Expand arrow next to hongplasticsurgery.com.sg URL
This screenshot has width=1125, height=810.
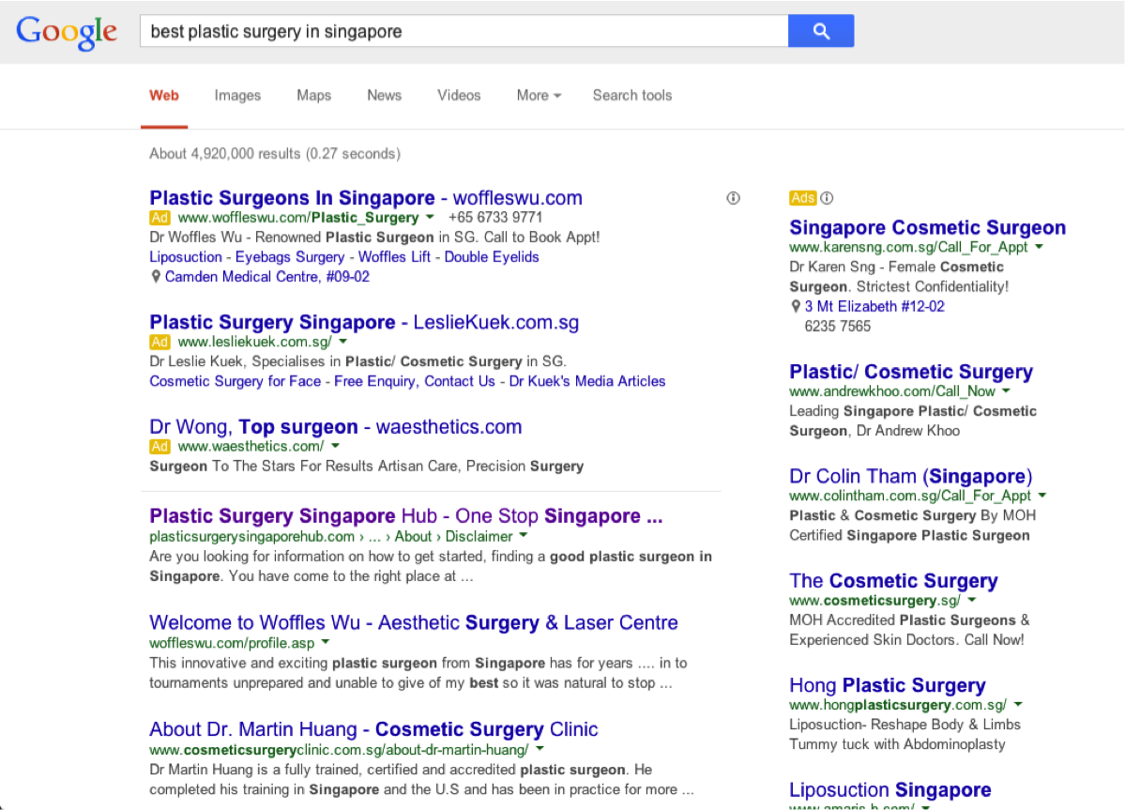point(1017,705)
